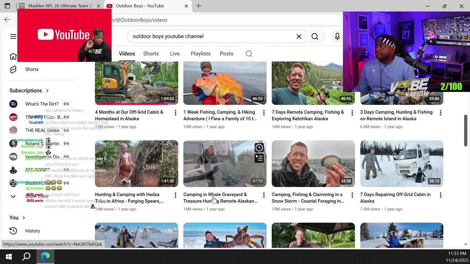Image resolution: width=470 pixels, height=264 pixels.
Task: Select the Live channel tab
Action: pyautogui.click(x=175, y=54)
